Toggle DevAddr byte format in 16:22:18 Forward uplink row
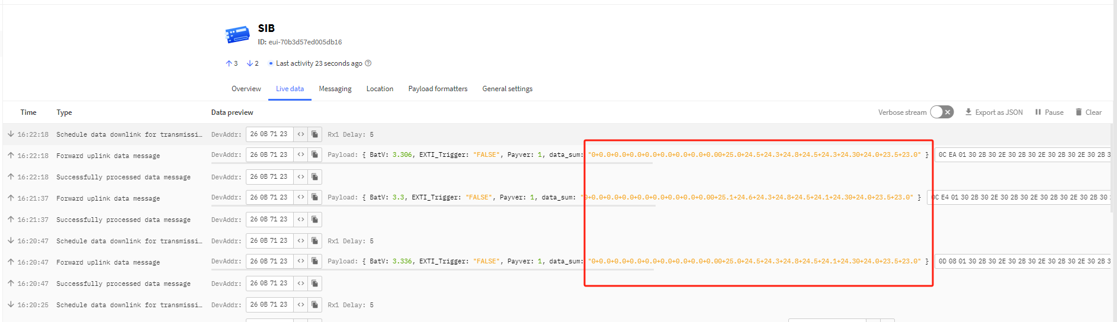 (301, 155)
